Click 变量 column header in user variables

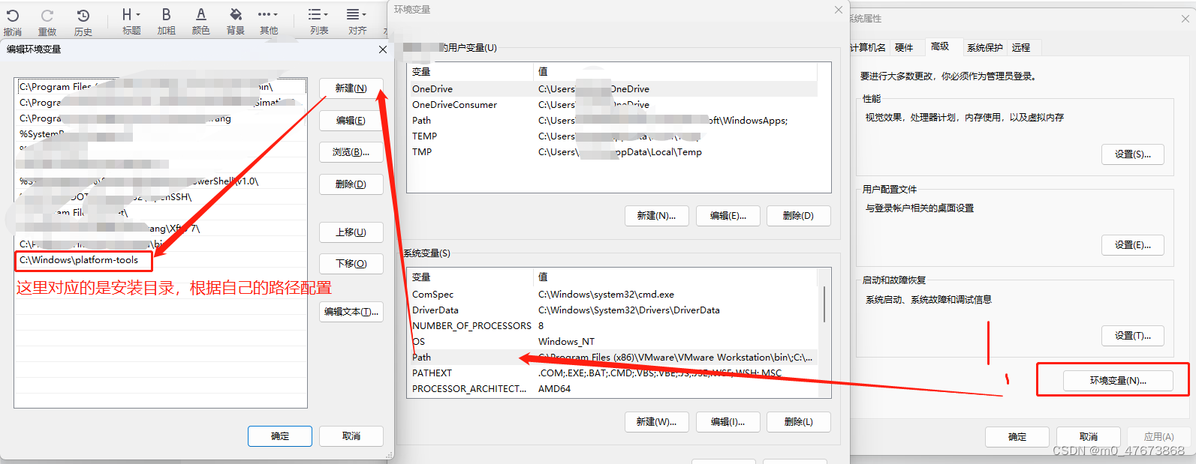coord(470,72)
